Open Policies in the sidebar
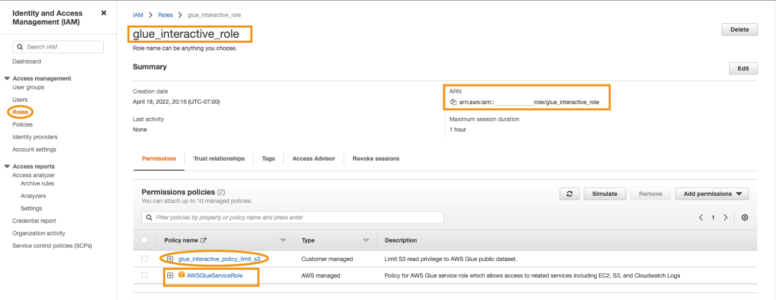The height and width of the screenshot is (300, 776). [23, 124]
